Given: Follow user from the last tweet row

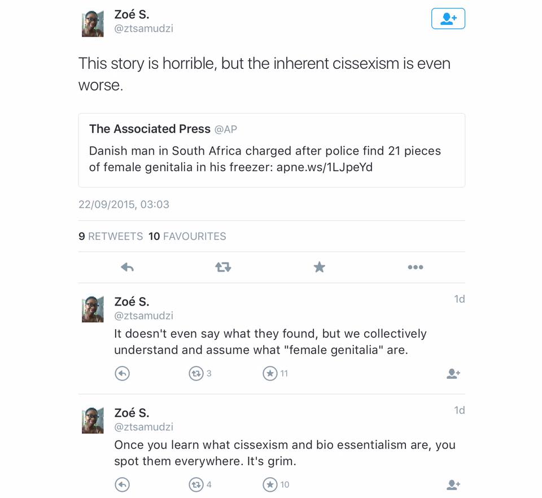Looking at the screenshot, I should 453,485.
